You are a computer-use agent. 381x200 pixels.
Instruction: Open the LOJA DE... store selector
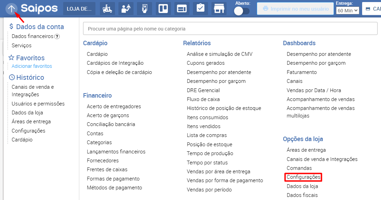click(x=79, y=9)
